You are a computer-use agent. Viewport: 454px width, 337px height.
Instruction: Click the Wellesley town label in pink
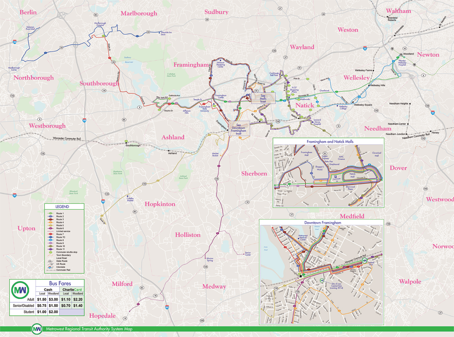357,78
